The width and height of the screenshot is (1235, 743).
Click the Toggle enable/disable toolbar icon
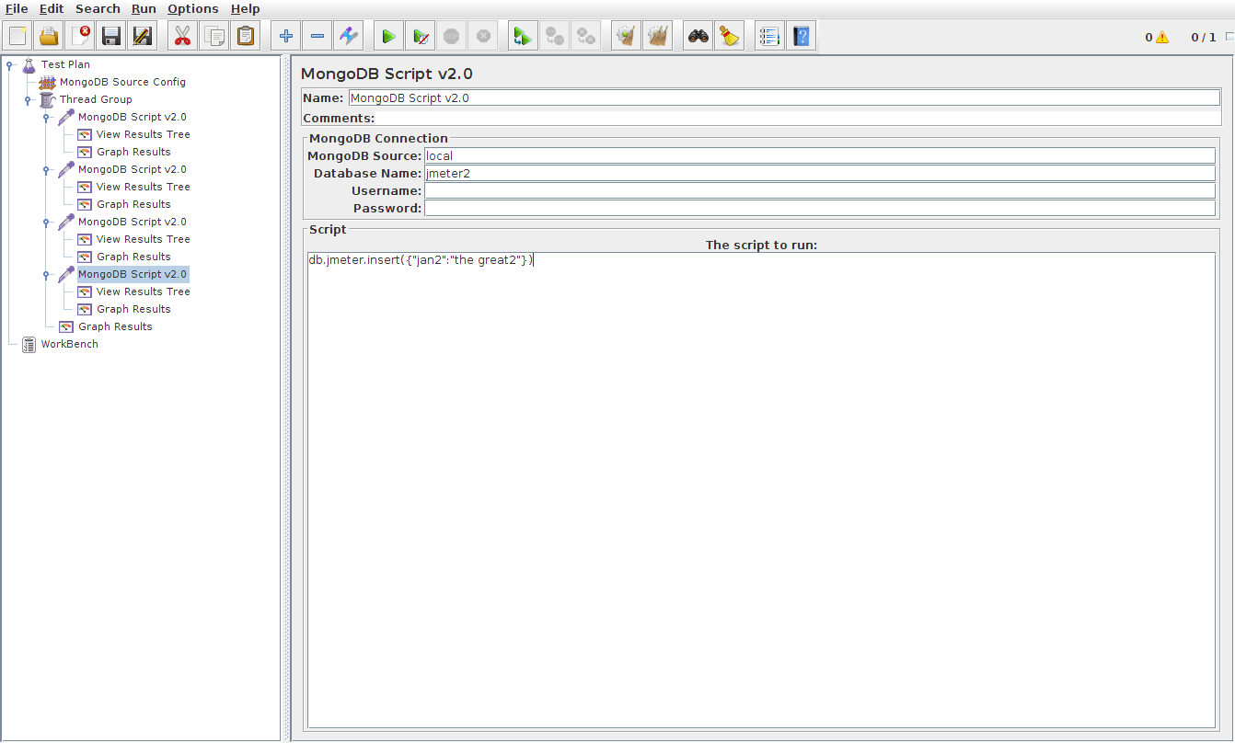pos(348,37)
